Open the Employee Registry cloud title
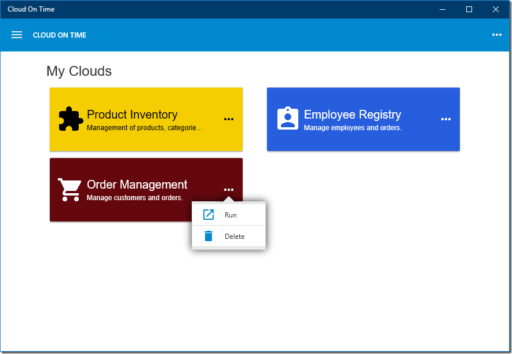This screenshot has height=354, width=512. coord(352,115)
